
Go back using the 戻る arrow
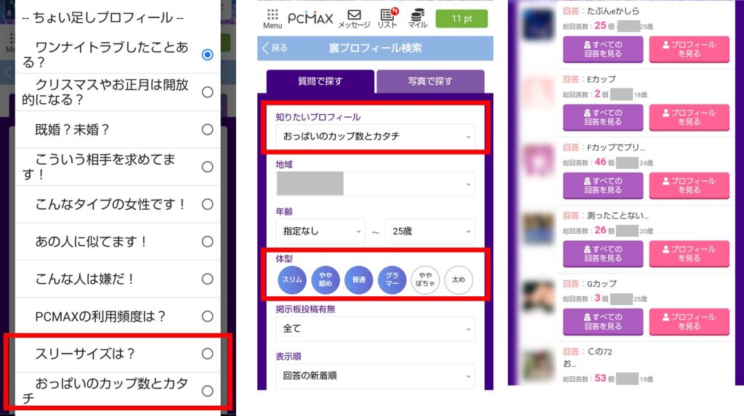point(274,49)
